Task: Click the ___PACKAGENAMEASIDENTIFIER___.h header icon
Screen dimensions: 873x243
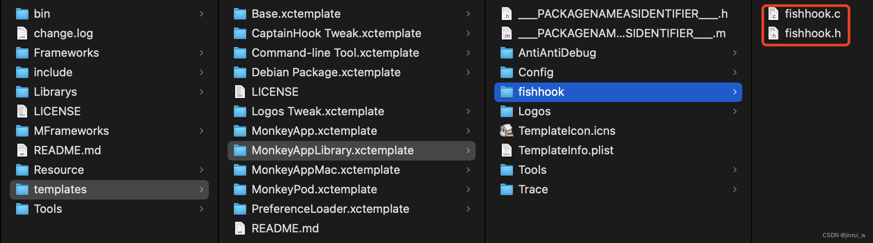Action: click(507, 14)
